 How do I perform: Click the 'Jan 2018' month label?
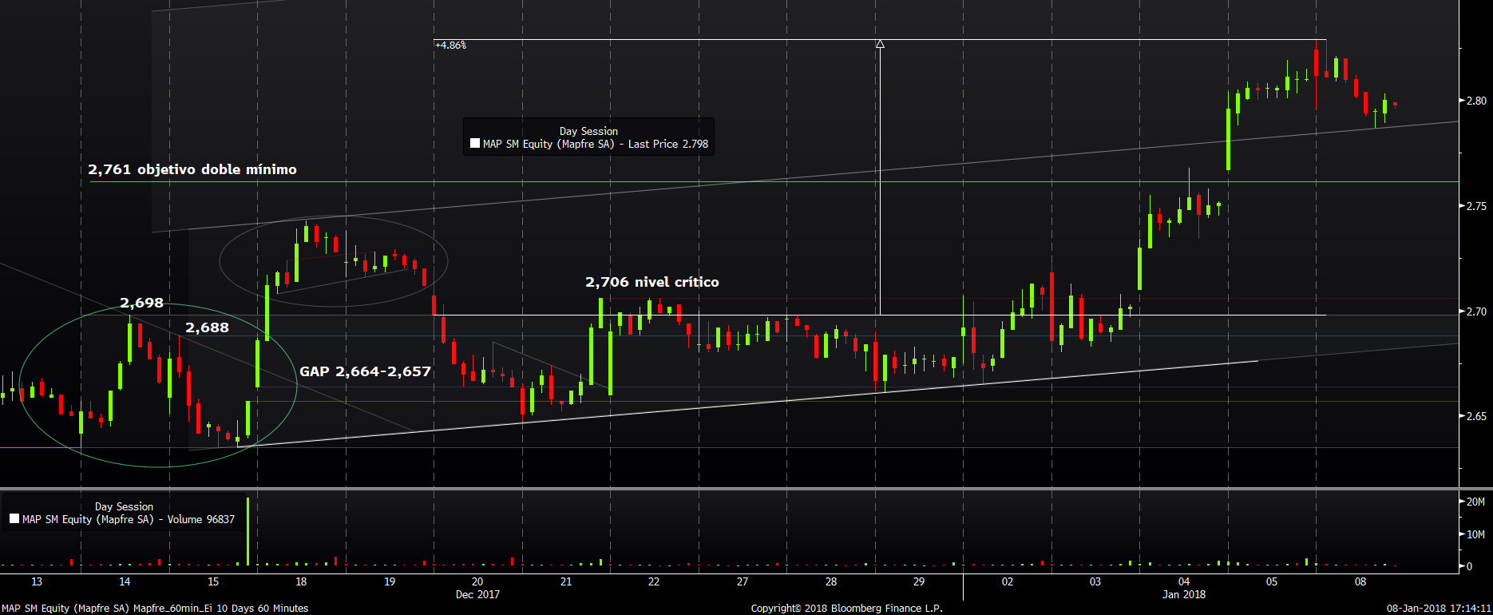(1184, 594)
